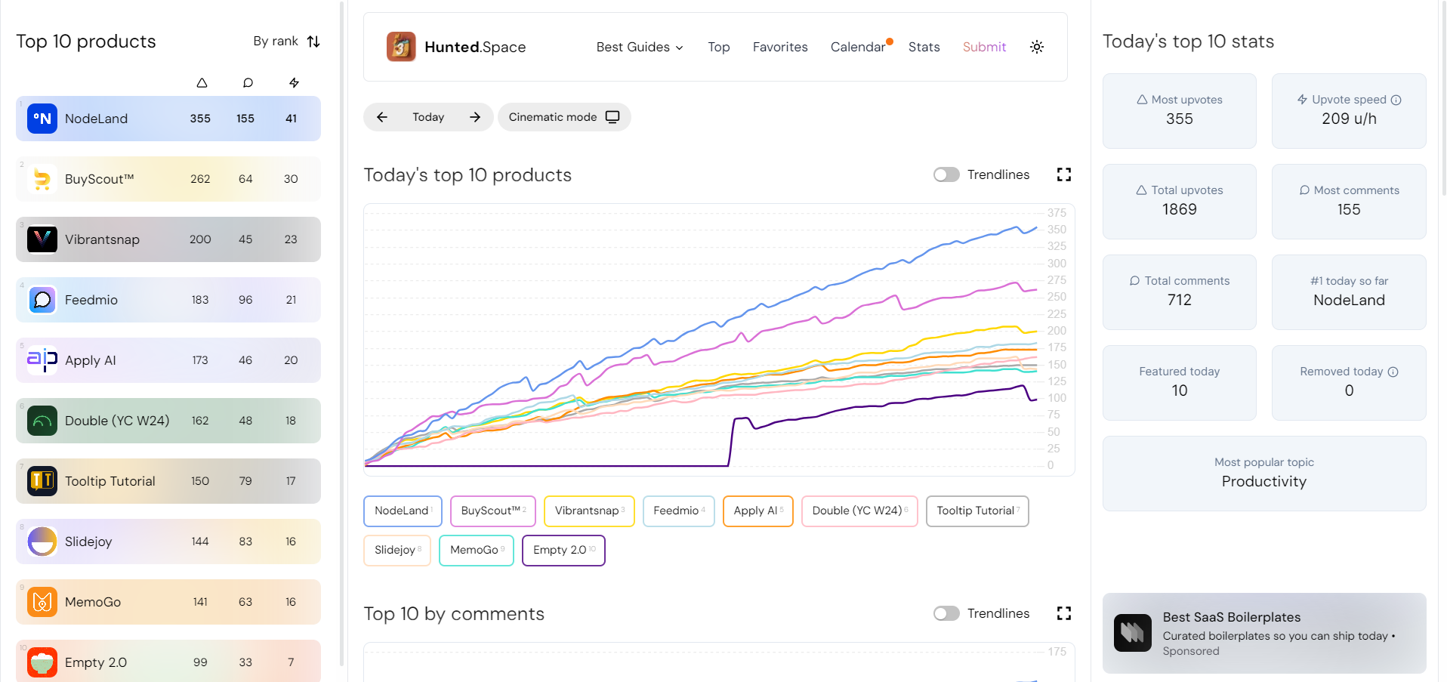
Task: Toggle Feedmio line in chart legend
Action: click(x=678, y=511)
